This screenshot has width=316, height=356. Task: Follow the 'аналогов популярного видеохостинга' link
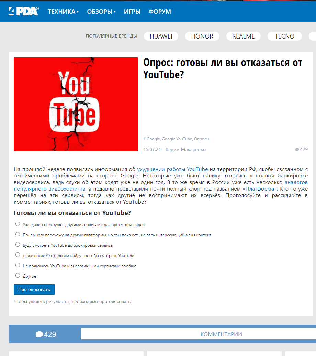pyautogui.click(x=161, y=185)
